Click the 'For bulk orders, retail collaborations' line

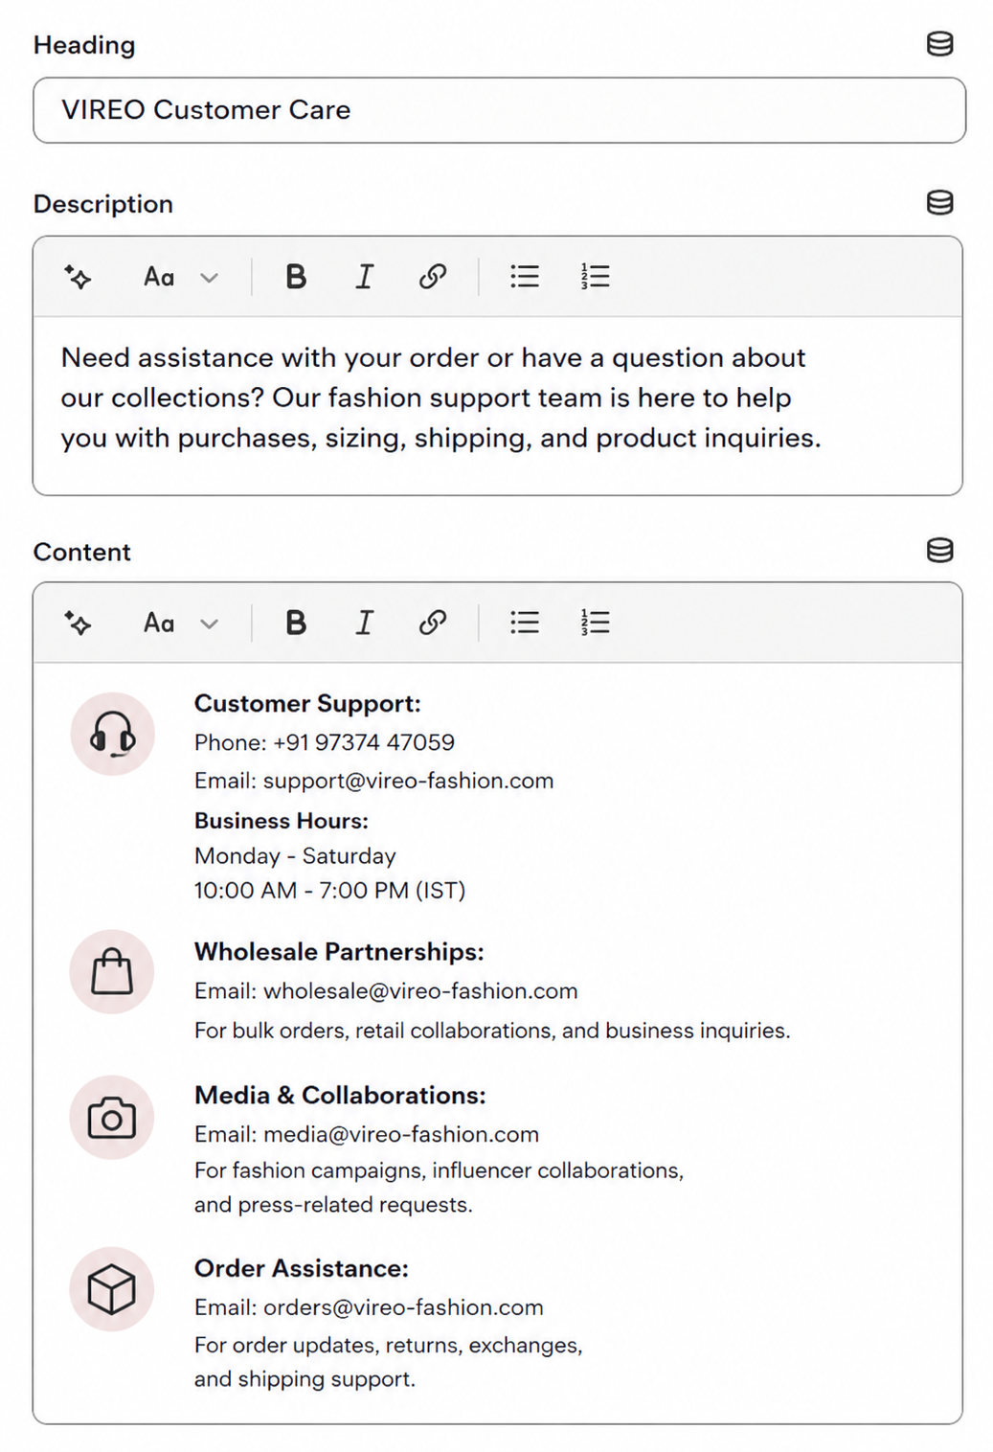(x=492, y=1031)
